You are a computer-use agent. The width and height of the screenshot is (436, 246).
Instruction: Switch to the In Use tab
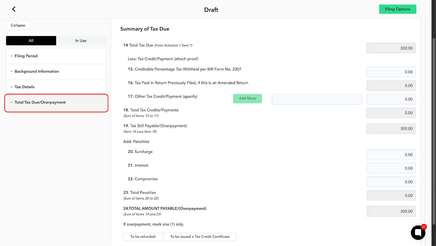81,41
